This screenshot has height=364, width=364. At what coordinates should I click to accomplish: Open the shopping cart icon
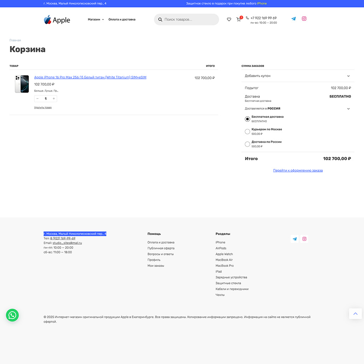pyautogui.click(x=239, y=19)
